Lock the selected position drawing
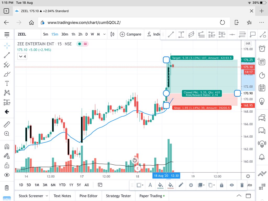Screen dimensions: 268x201 [221, 185]
